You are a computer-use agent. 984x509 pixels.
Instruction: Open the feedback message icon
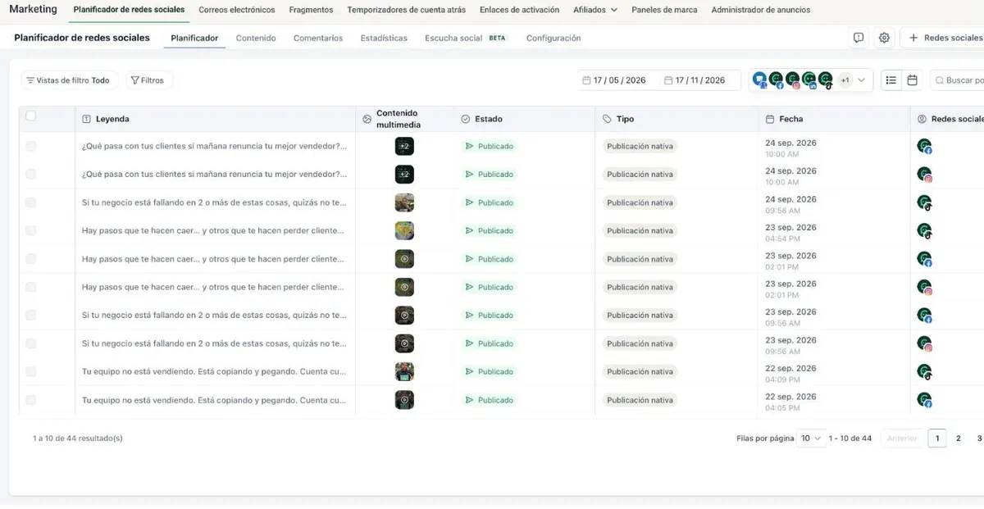coord(859,38)
